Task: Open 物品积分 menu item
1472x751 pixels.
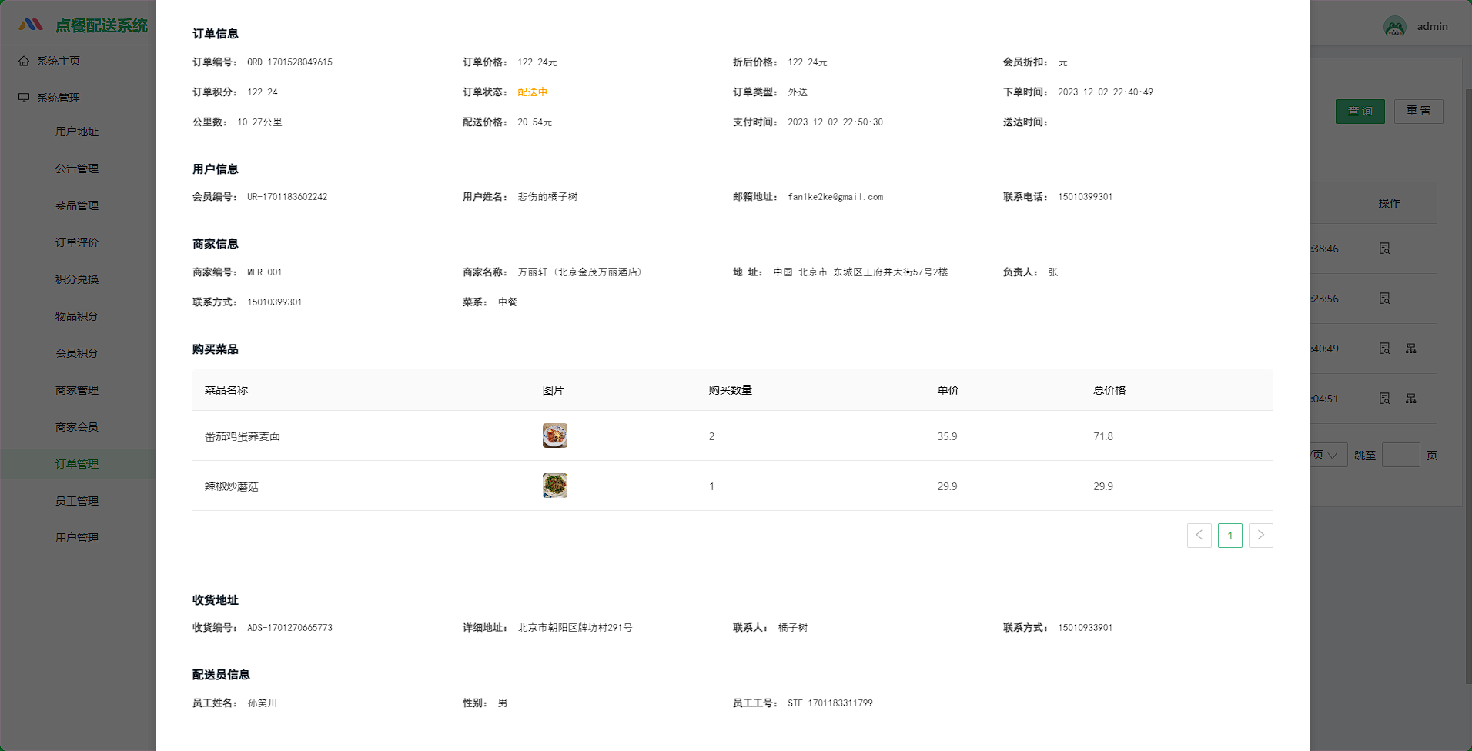Action: (x=78, y=316)
